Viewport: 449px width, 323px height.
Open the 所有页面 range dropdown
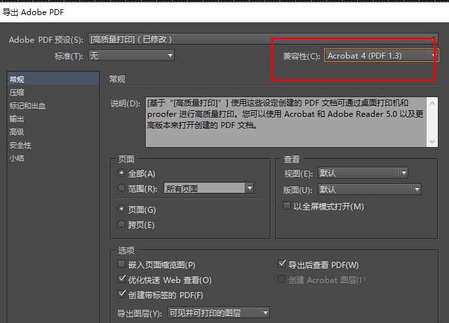[209, 188]
